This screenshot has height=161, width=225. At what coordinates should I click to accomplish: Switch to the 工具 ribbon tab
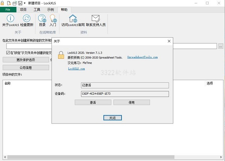(x=37, y=10)
